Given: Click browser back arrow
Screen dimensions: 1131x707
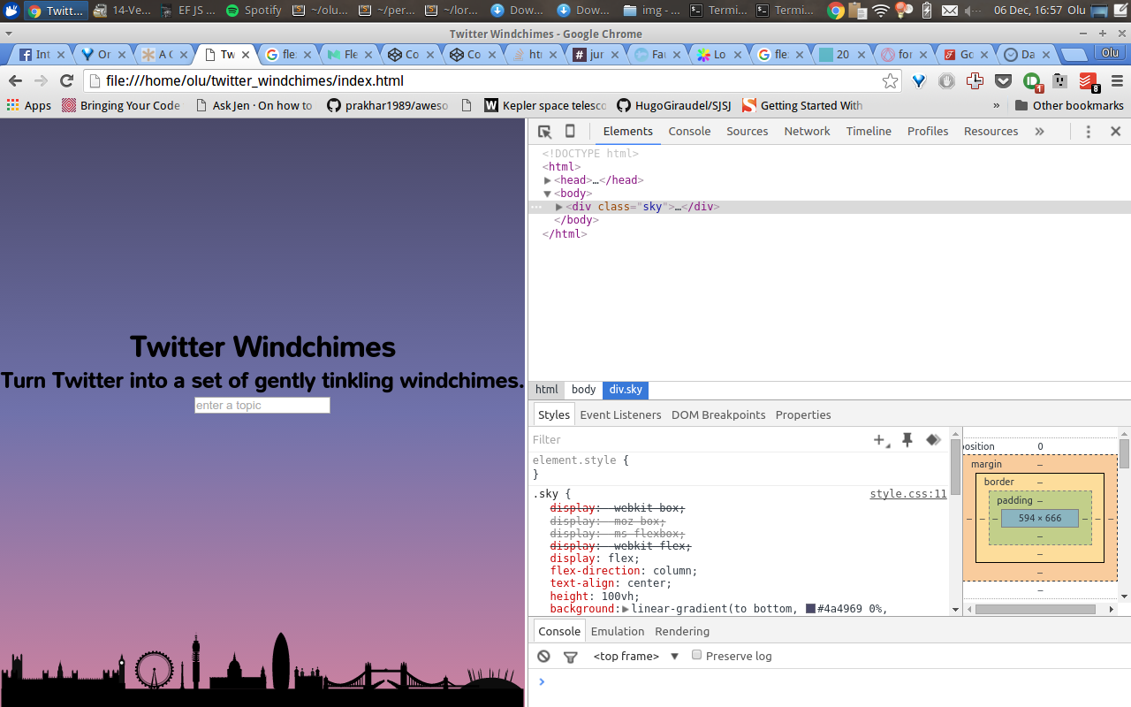Looking at the screenshot, I should [15, 81].
